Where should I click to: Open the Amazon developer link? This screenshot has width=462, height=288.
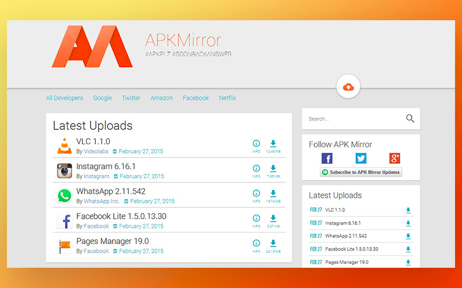click(162, 98)
